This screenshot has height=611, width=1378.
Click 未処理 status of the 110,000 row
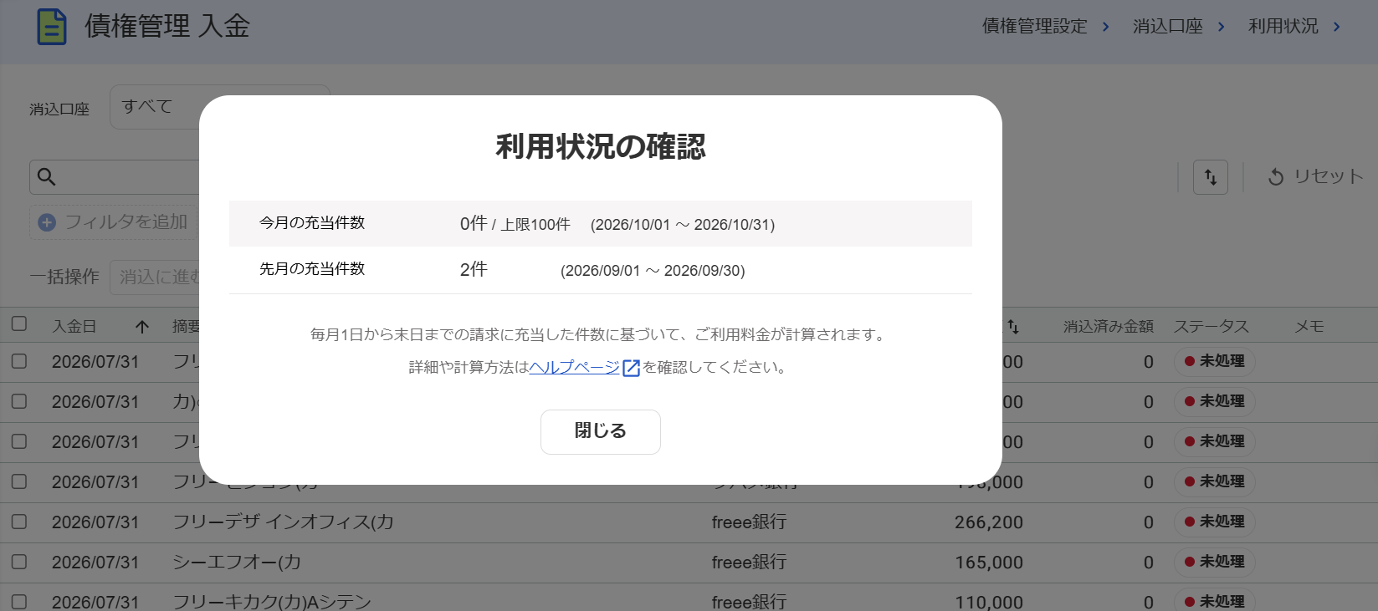1214,601
